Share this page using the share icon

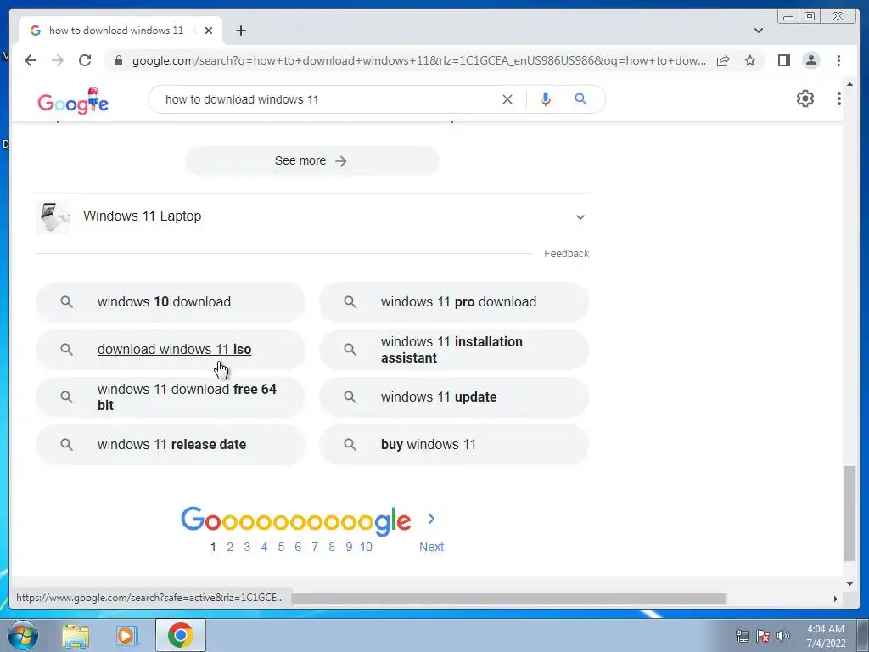[x=723, y=60]
